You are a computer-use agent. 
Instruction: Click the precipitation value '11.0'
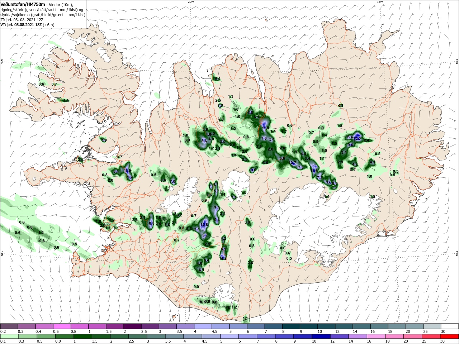click(x=265, y=128)
